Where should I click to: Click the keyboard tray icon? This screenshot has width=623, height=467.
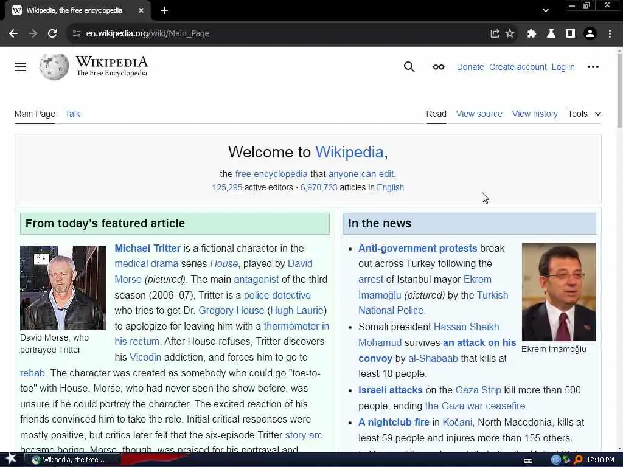click(528, 461)
